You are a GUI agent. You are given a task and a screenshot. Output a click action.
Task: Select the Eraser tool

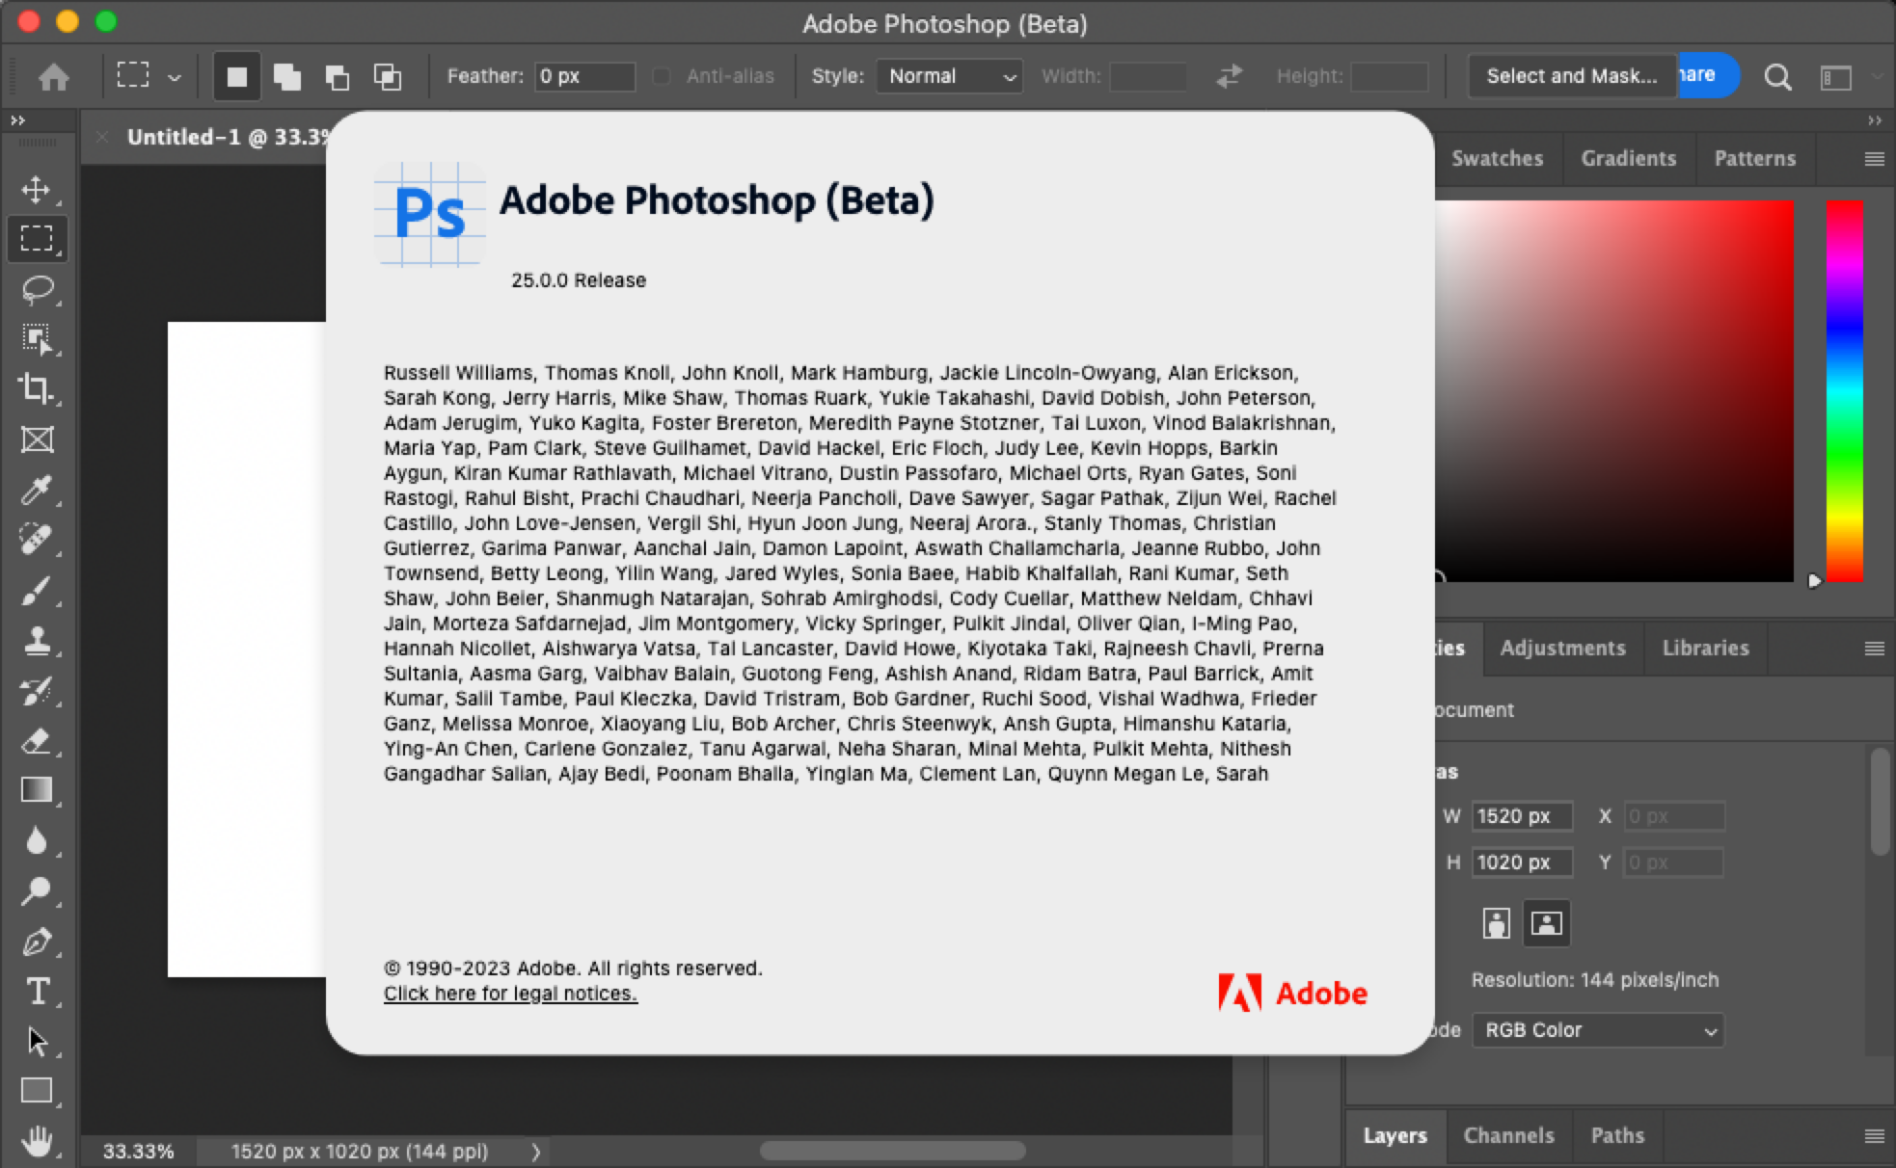coord(37,741)
